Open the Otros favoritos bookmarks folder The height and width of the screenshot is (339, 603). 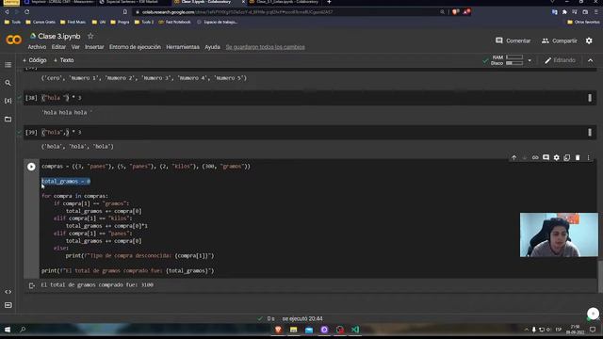(x=583, y=22)
